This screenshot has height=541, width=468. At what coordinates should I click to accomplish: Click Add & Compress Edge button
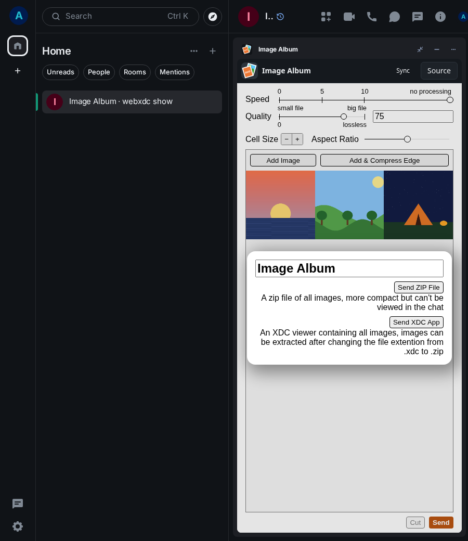384,160
